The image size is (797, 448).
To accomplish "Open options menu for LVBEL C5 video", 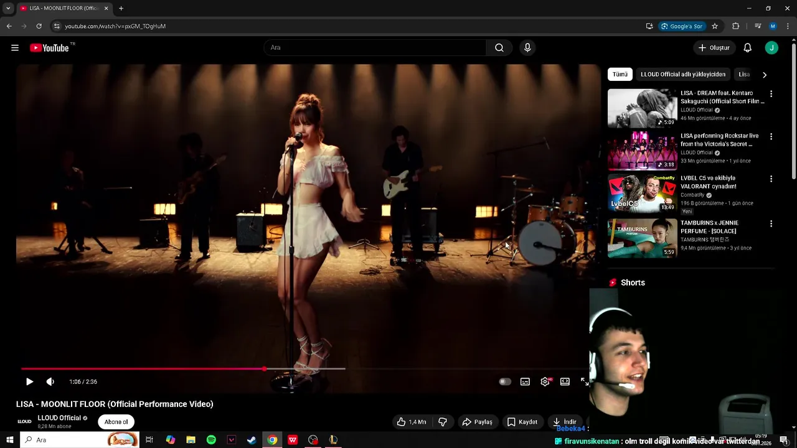I will pos(771,179).
